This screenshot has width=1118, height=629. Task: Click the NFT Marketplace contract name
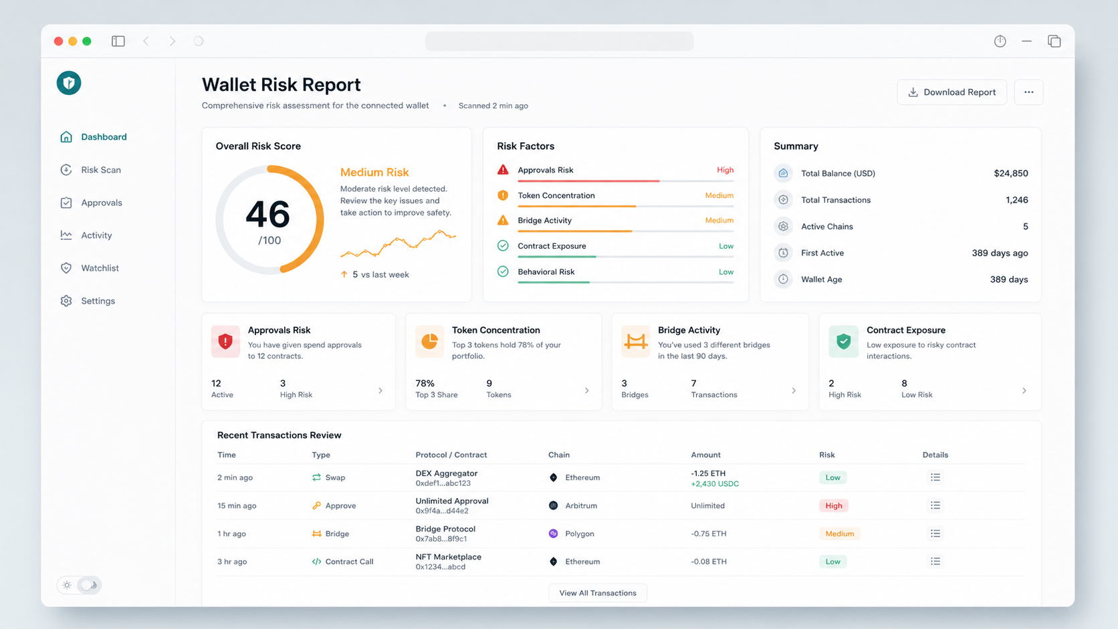click(x=449, y=557)
